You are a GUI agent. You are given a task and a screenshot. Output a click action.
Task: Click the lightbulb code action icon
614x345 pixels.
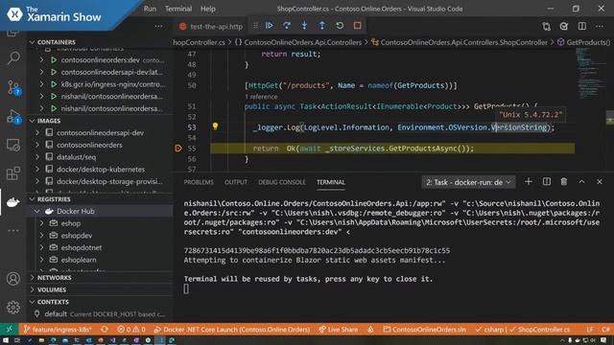tap(215, 126)
